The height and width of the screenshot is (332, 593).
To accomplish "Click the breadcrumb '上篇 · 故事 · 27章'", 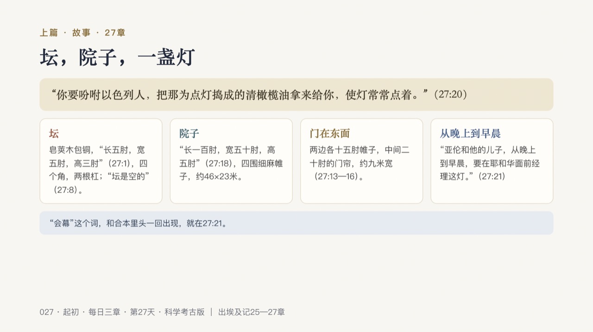I will (82, 32).
